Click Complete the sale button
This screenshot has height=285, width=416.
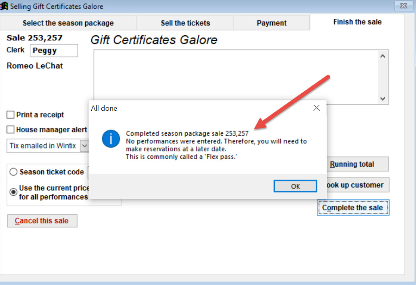[353, 208]
